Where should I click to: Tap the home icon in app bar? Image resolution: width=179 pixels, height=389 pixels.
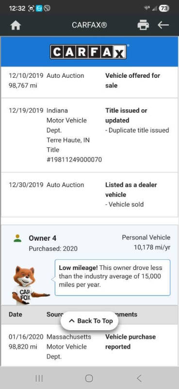(16, 25)
